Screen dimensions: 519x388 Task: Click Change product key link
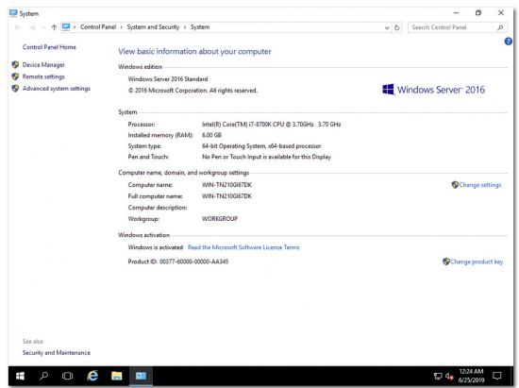click(477, 261)
